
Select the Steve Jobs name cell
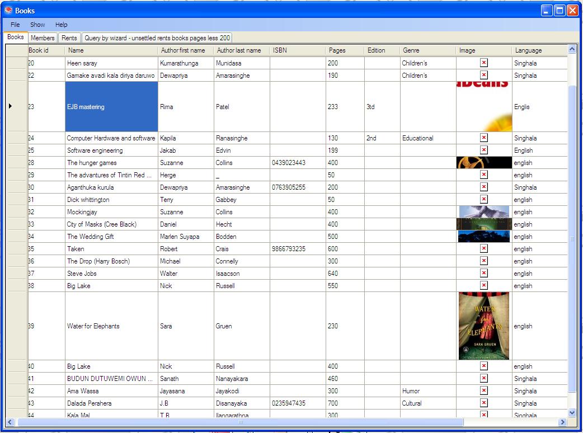pyautogui.click(x=111, y=273)
